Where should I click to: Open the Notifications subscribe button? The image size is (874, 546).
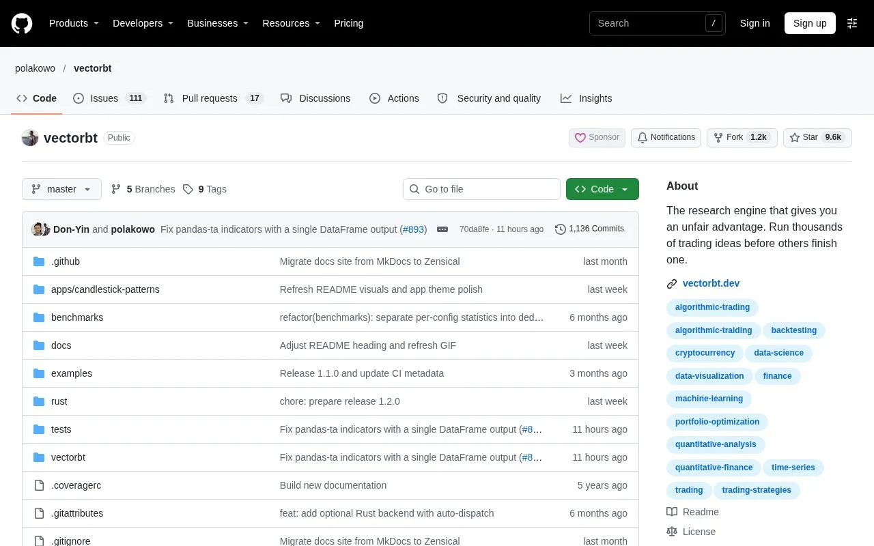click(666, 138)
